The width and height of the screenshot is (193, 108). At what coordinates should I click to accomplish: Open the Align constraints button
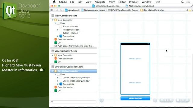(162, 100)
